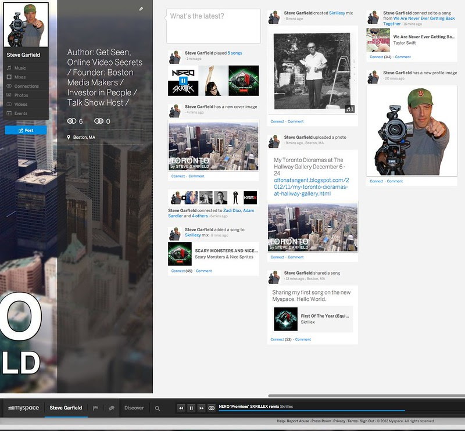Select the red Skrillex album cover in played songs
The image size is (465, 431).
pos(244,81)
